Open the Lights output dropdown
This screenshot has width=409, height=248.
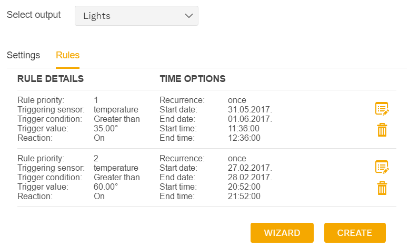tap(136, 16)
